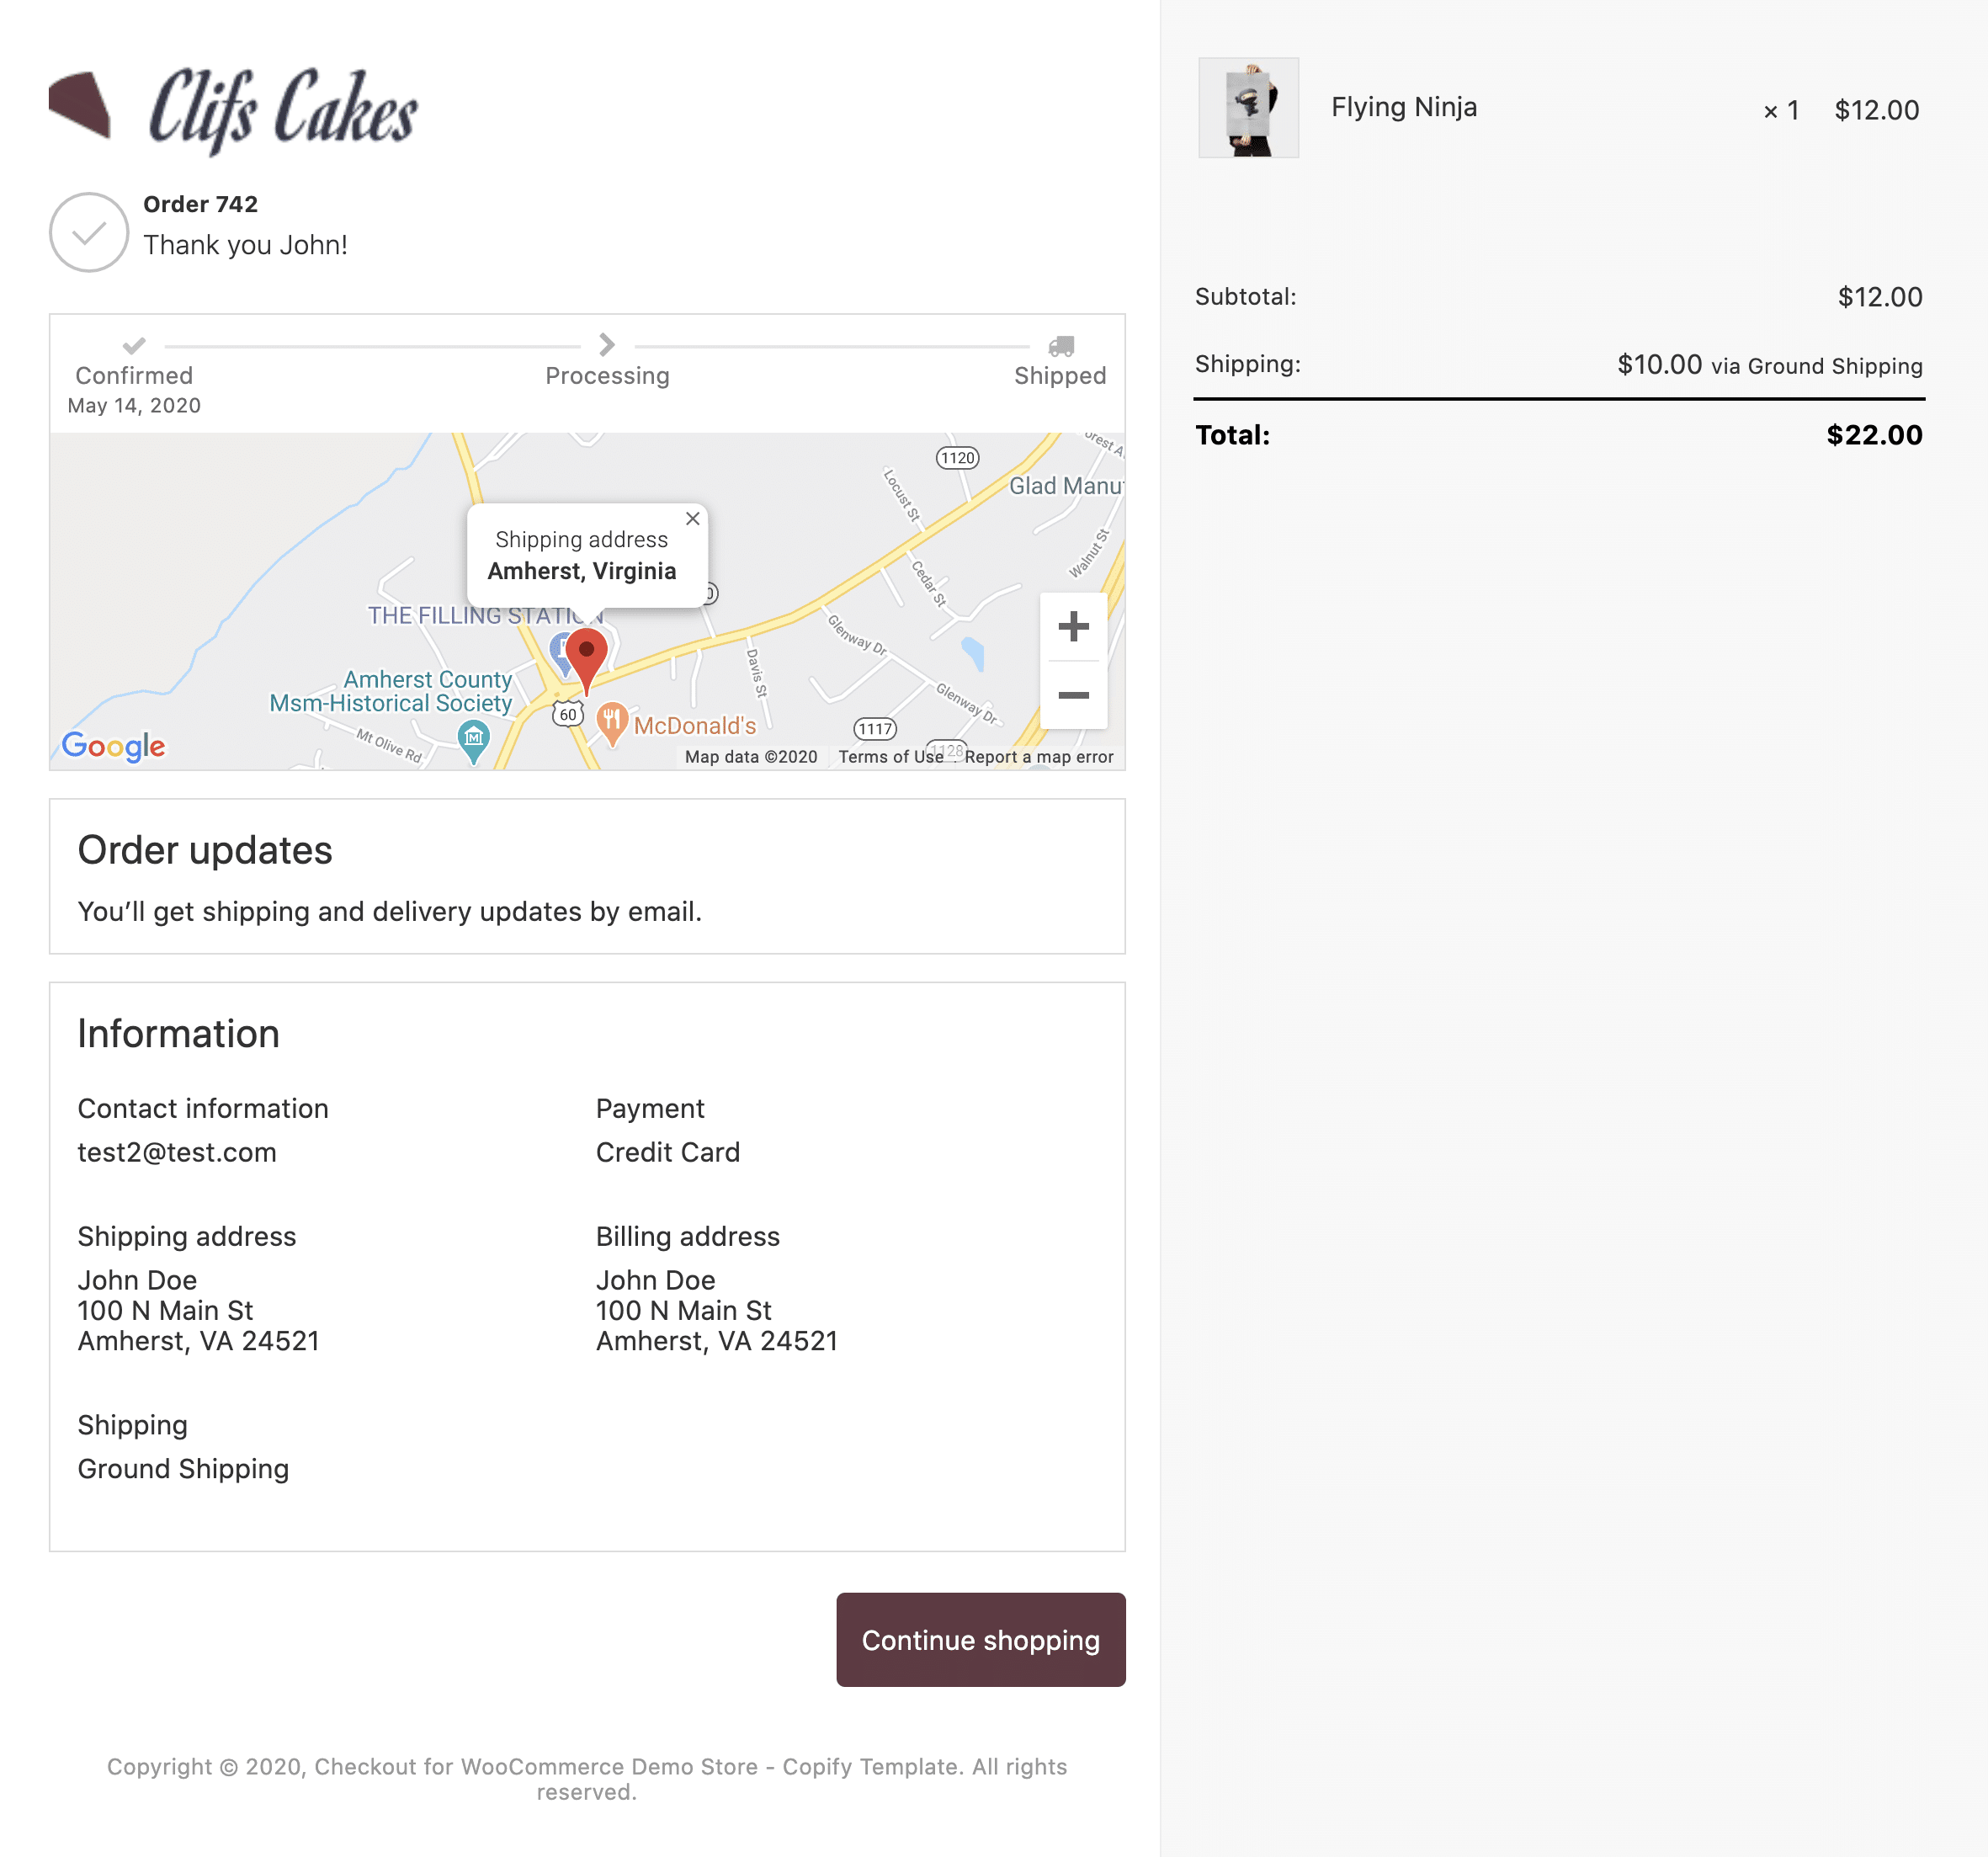Image resolution: width=1988 pixels, height=1857 pixels.
Task: Click the Amherst County Museum map marker
Action: click(473, 740)
